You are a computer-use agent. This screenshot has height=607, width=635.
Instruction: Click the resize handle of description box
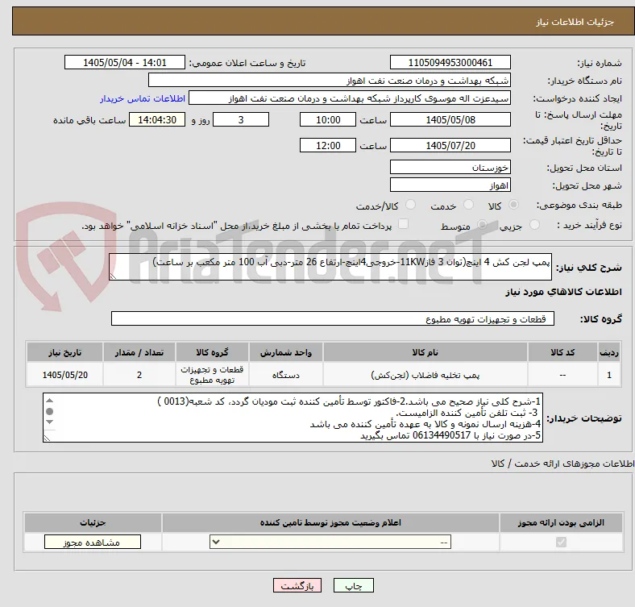click(x=113, y=276)
